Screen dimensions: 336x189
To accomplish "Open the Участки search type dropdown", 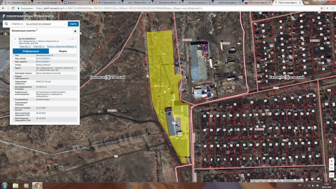I will pos(17,24).
